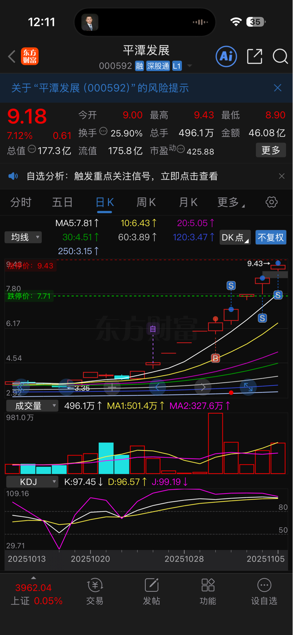This screenshot has height=635, width=293.
Task: Open the 发帖 post icon
Action: point(151,591)
